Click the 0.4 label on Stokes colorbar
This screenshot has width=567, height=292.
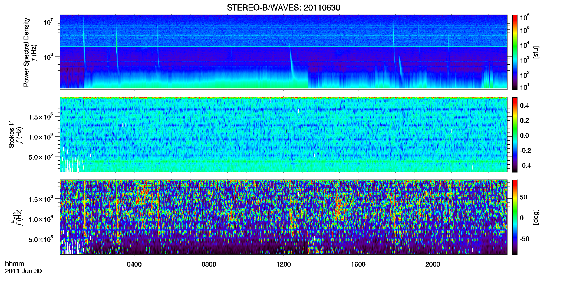point(524,106)
